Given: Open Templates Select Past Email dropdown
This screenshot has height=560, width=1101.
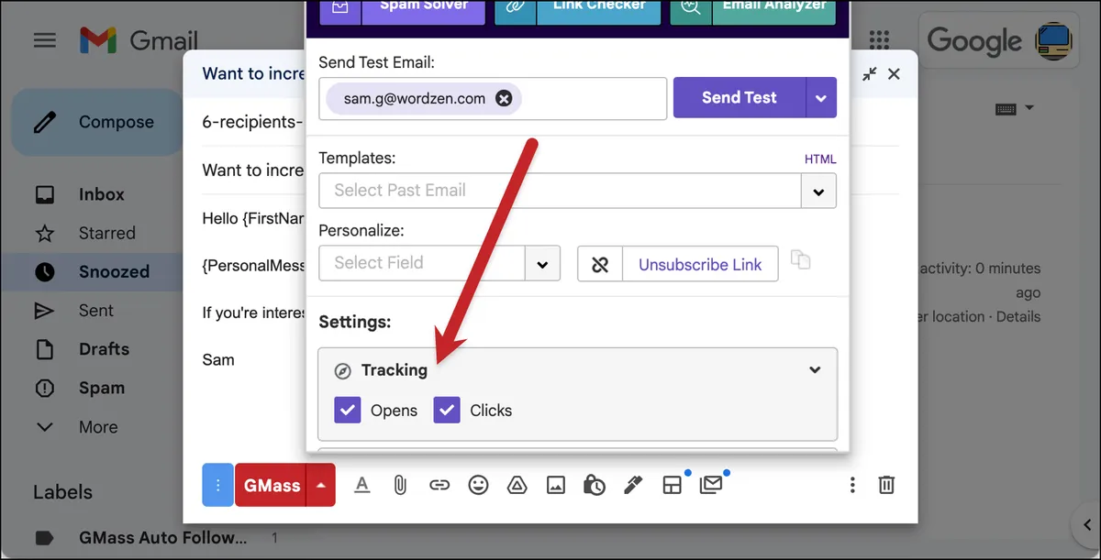Looking at the screenshot, I should [x=818, y=192].
